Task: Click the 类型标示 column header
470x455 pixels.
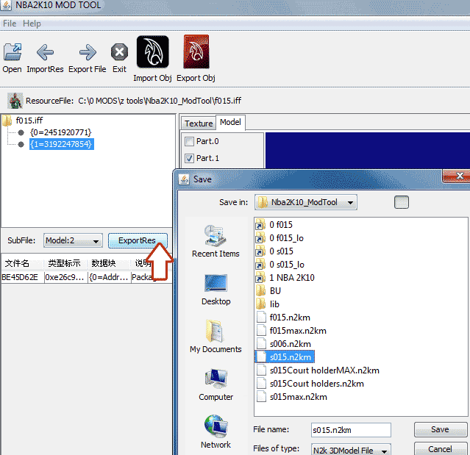Action: point(65,263)
